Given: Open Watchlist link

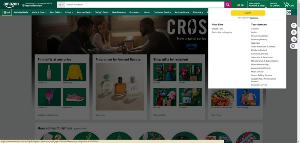Looking at the screenshot, I should point(255,43).
